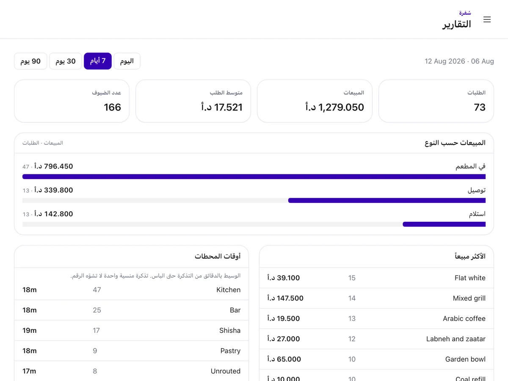The height and width of the screenshot is (381, 508).
Task: Select the Kitchen station row
Action: tap(131, 290)
